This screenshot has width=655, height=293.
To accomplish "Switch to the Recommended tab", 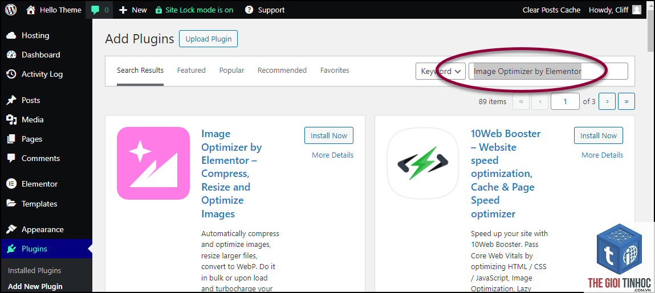I will pos(282,71).
